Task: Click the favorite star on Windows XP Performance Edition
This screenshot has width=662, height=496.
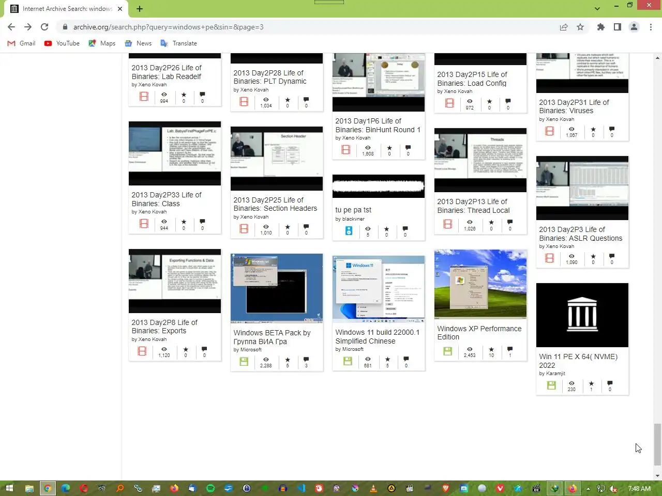Action: pos(491,350)
